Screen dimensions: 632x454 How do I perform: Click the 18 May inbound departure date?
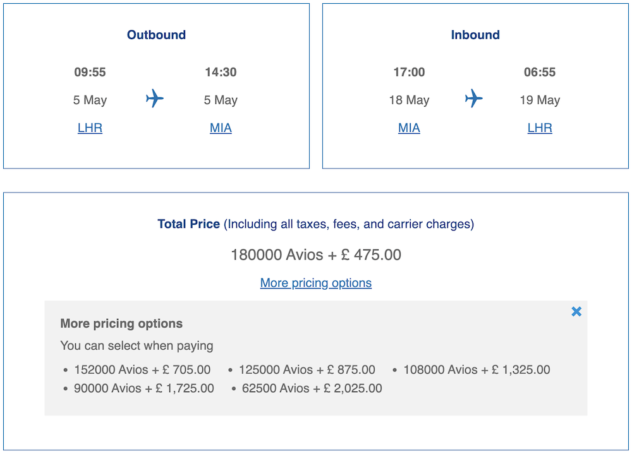click(409, 100)
